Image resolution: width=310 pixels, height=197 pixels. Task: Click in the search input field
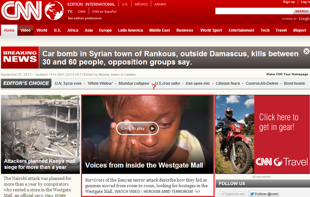coord(254,11)
